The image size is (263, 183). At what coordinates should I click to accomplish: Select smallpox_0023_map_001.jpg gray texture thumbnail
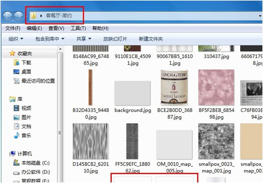pyautogui.click(x=216, y=141)
